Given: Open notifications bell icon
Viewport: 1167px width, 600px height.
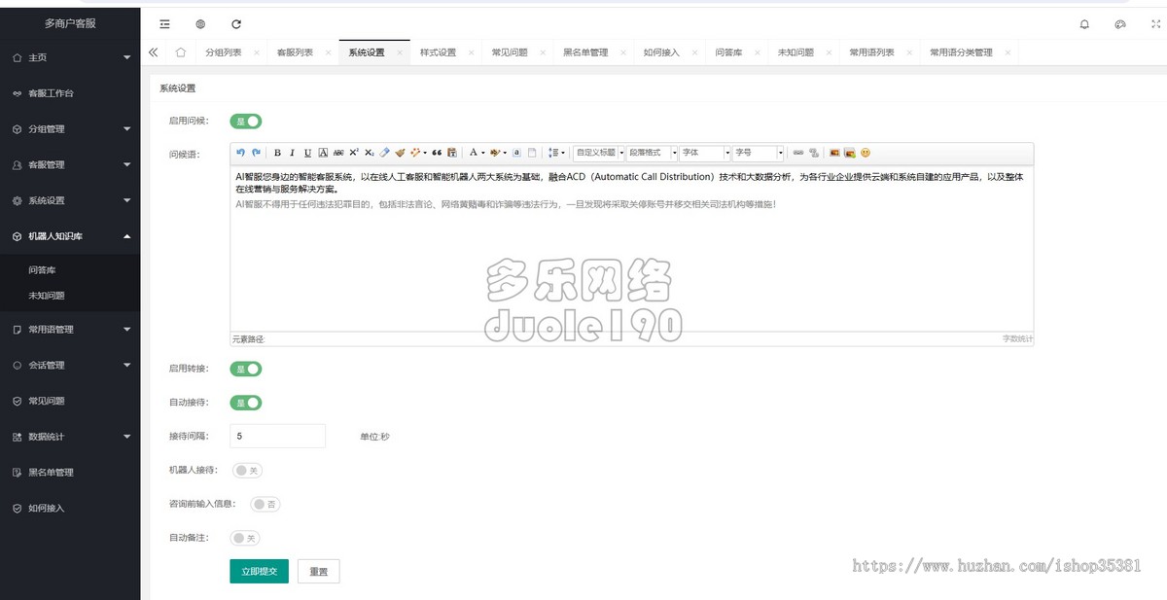Looking at the screenshot, I should click(x=1084, y=24).
